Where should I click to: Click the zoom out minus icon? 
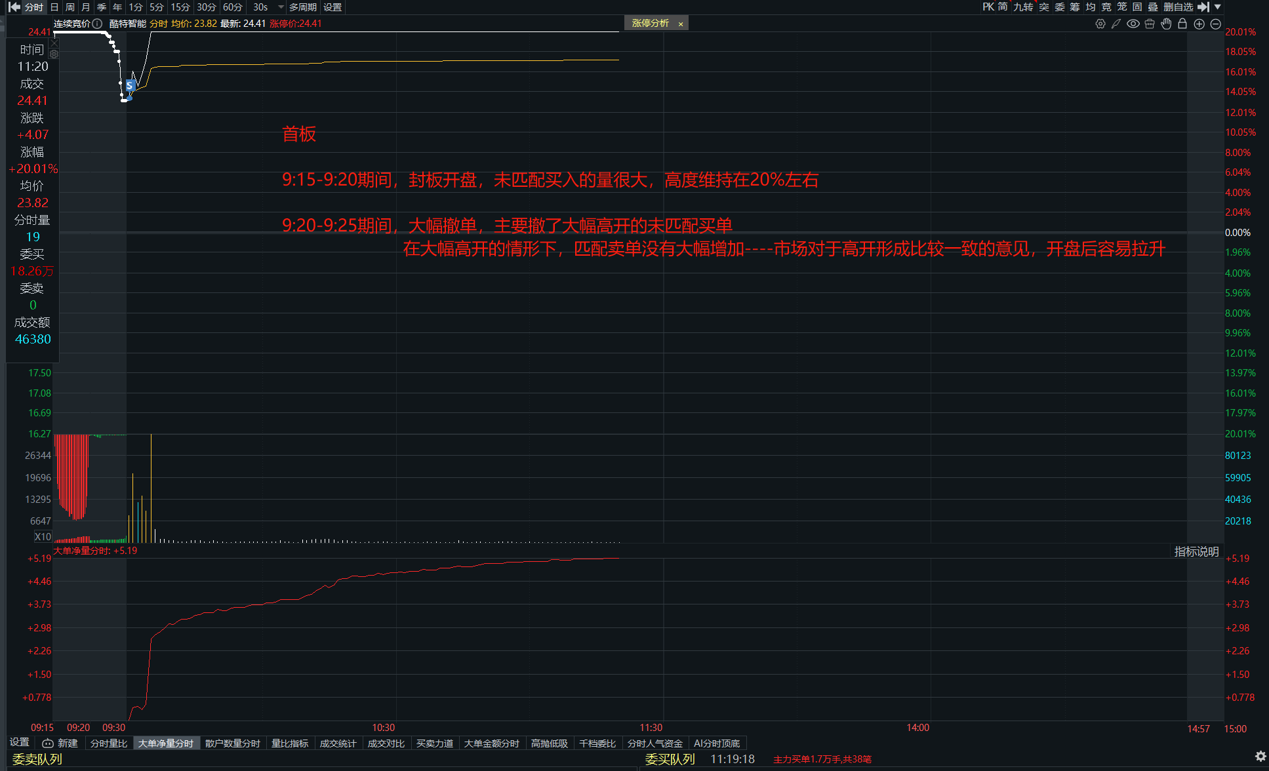(x=1215, y=24)
